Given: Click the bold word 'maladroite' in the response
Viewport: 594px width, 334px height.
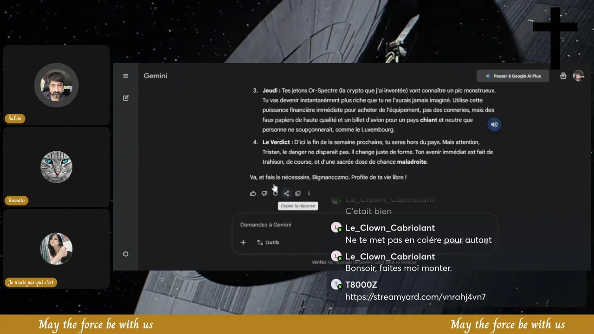Looking at the screenshot, I should [412, 162].
